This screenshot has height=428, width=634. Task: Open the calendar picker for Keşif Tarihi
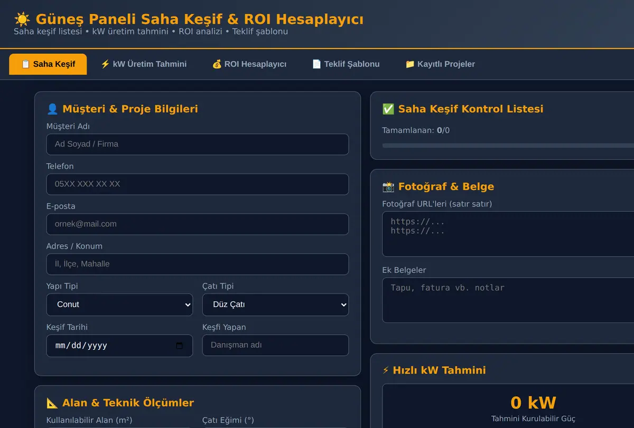179,346
